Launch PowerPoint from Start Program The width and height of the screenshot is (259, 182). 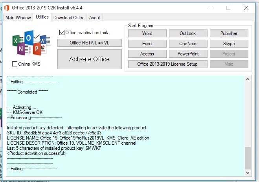tap(188, 54)
